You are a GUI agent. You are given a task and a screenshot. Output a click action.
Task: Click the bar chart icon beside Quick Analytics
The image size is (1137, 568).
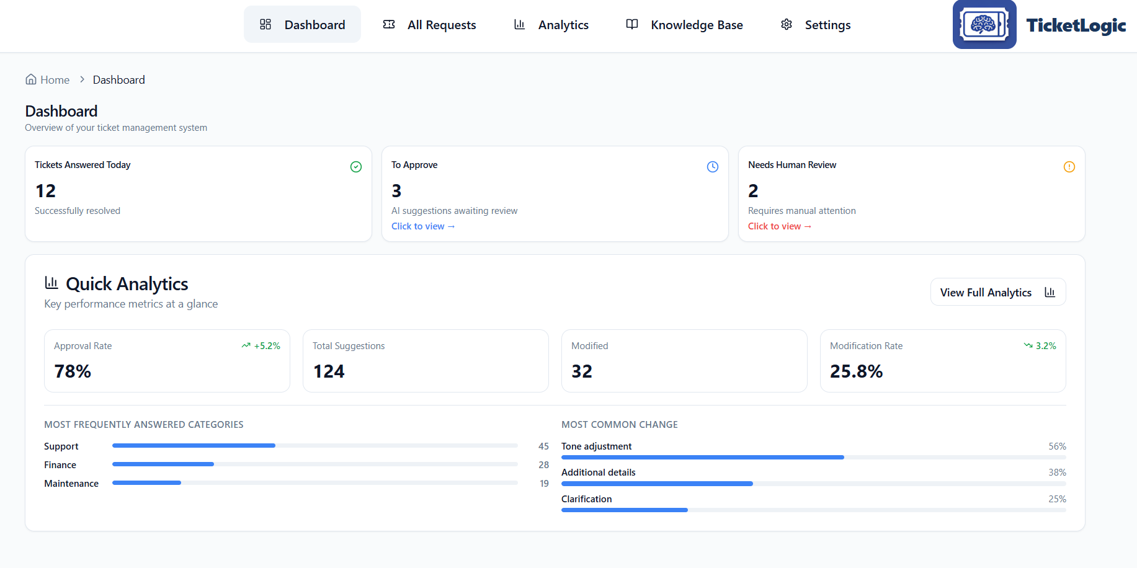(x=51, y=283)
